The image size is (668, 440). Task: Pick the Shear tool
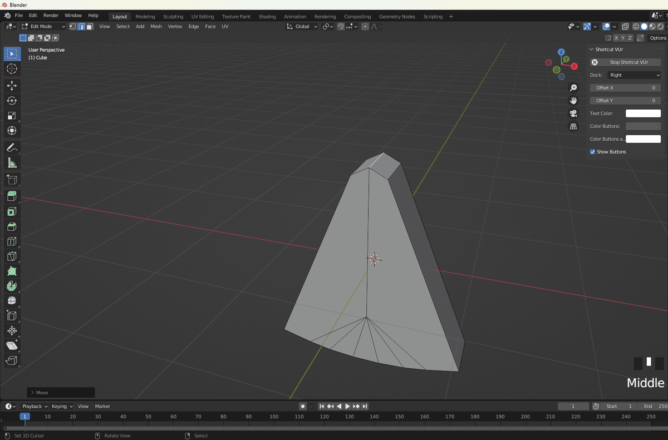[x=12, y=346]
